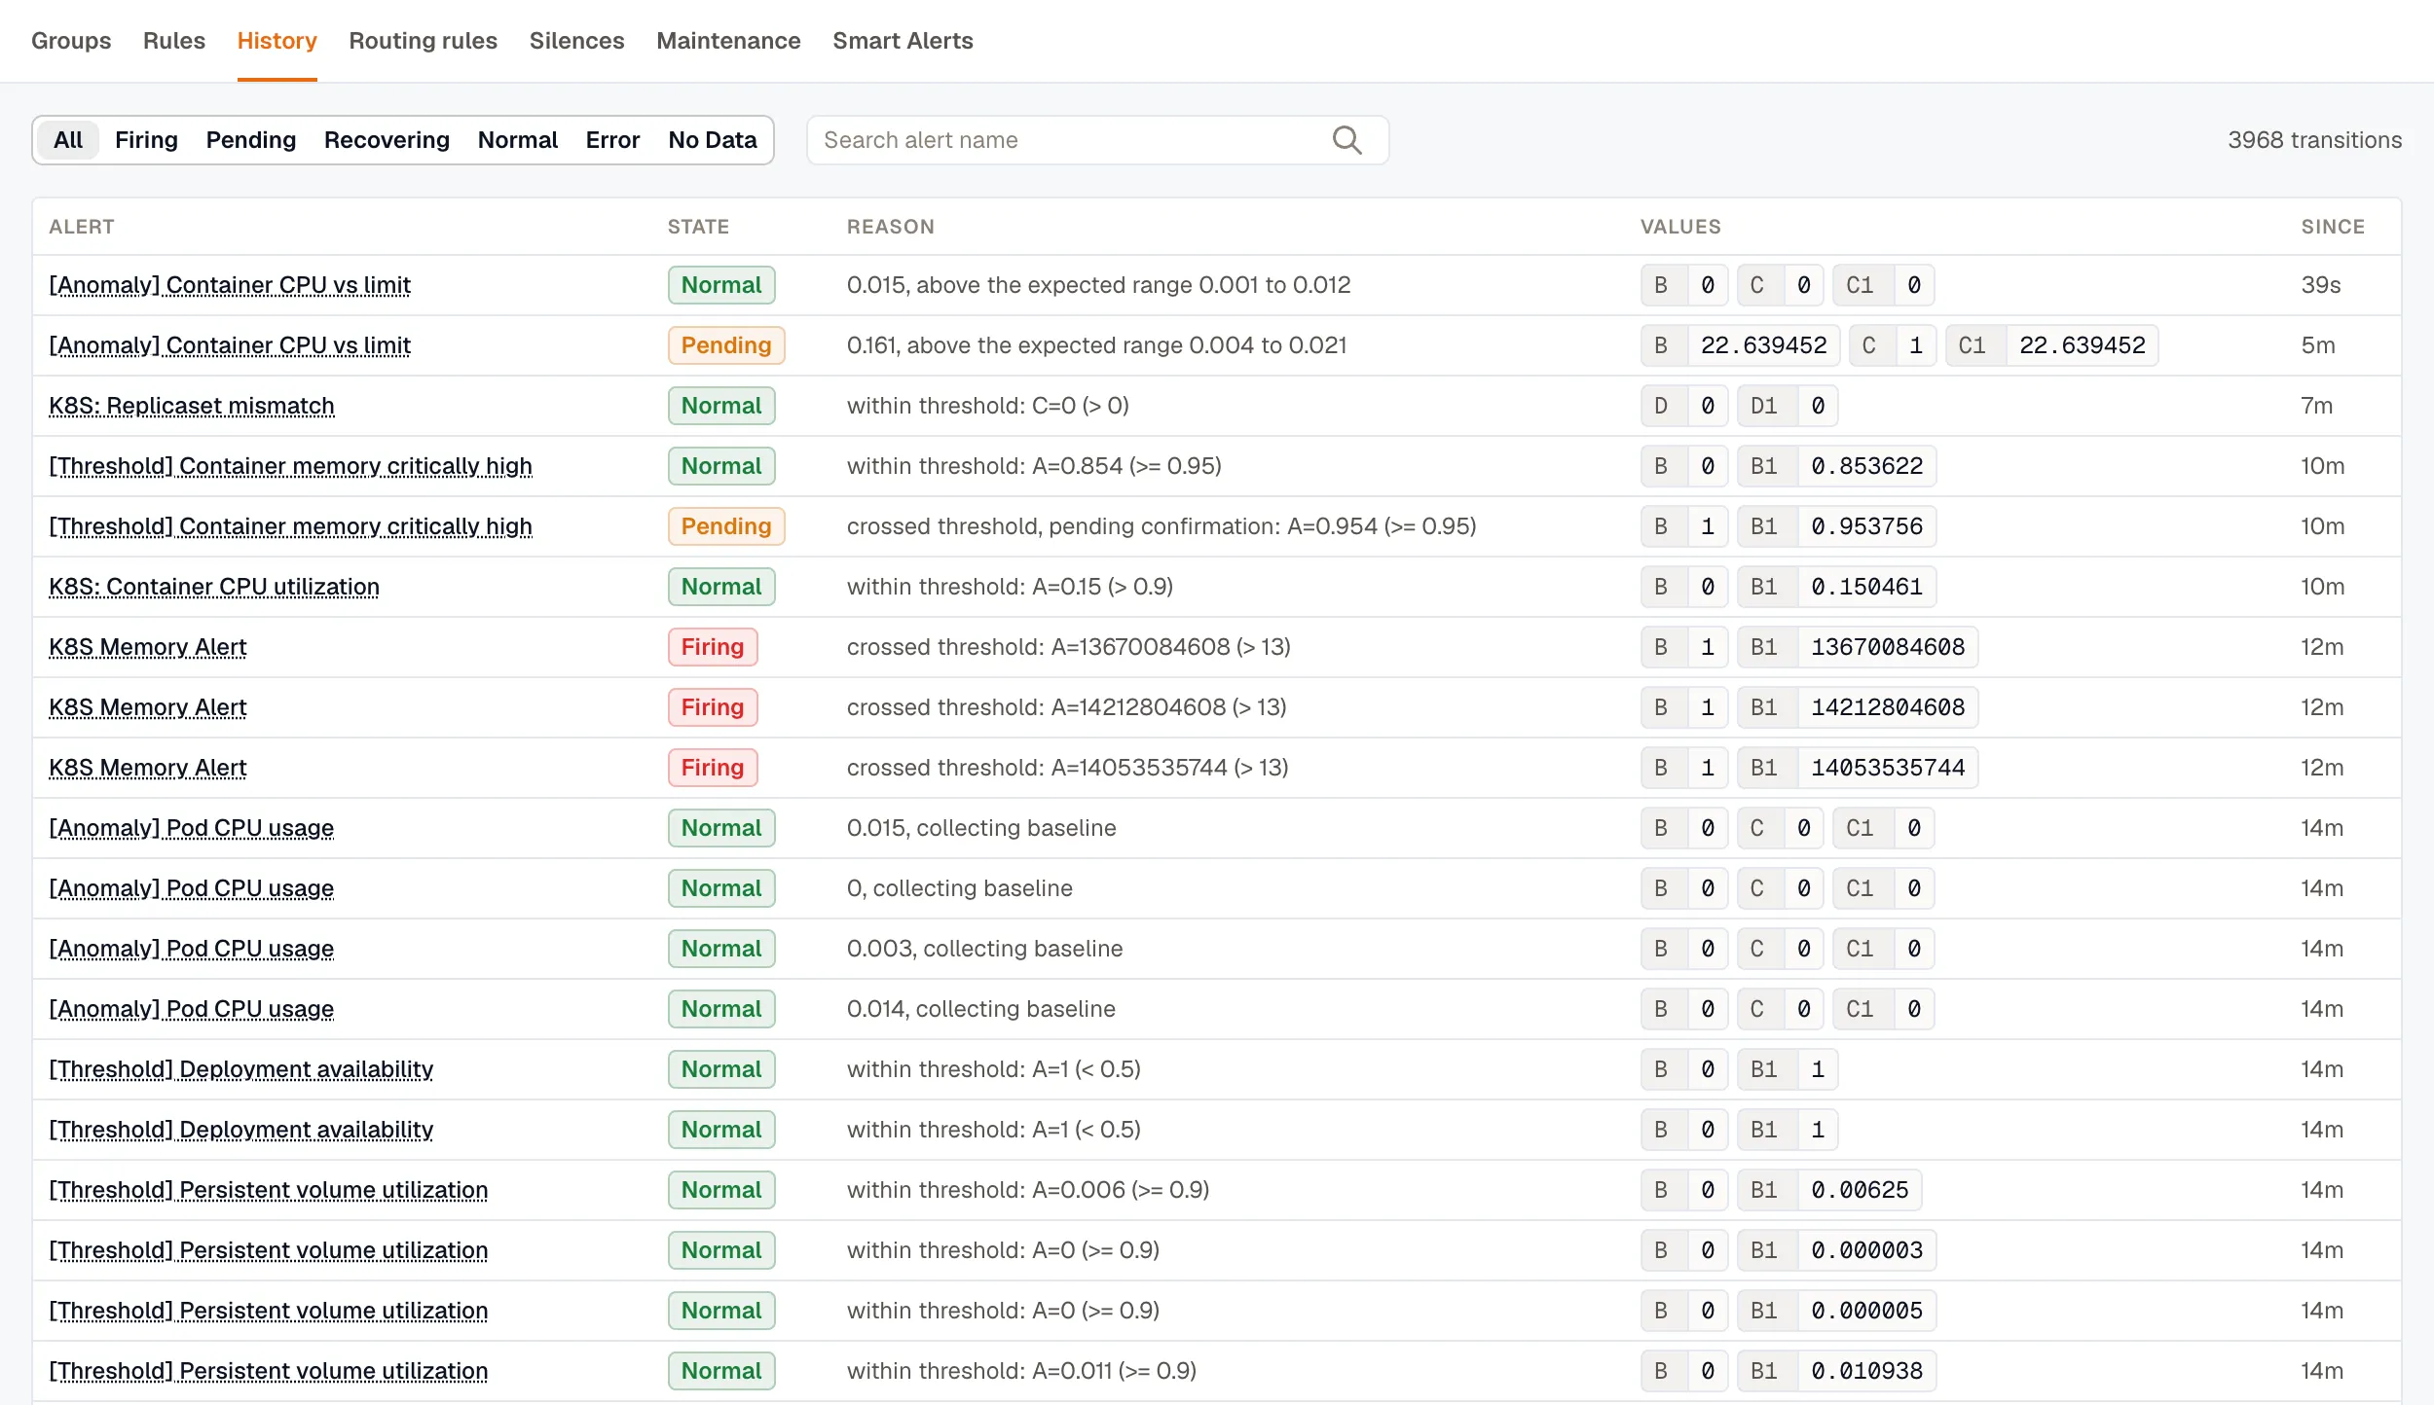Screen dimensions: 2434x1405
Task: Click the search magnifier icon
Action: 1346,140
